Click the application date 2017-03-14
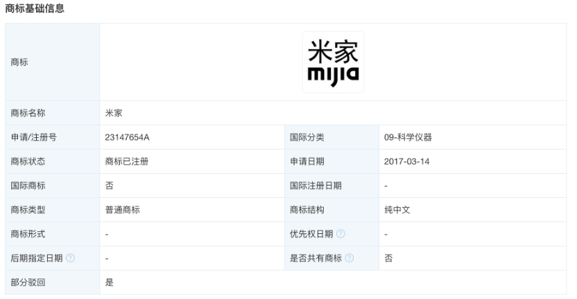This screenshot has width=577, height=299. click(405, 161)
